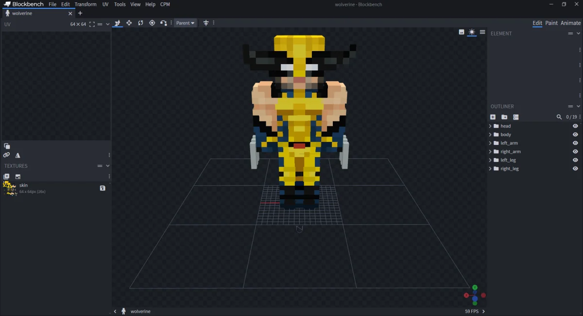Click the axis navigation gizmo in viewport
Viewport: 583px width, 316px height.
pyautogui.click(x=475, y=295)
